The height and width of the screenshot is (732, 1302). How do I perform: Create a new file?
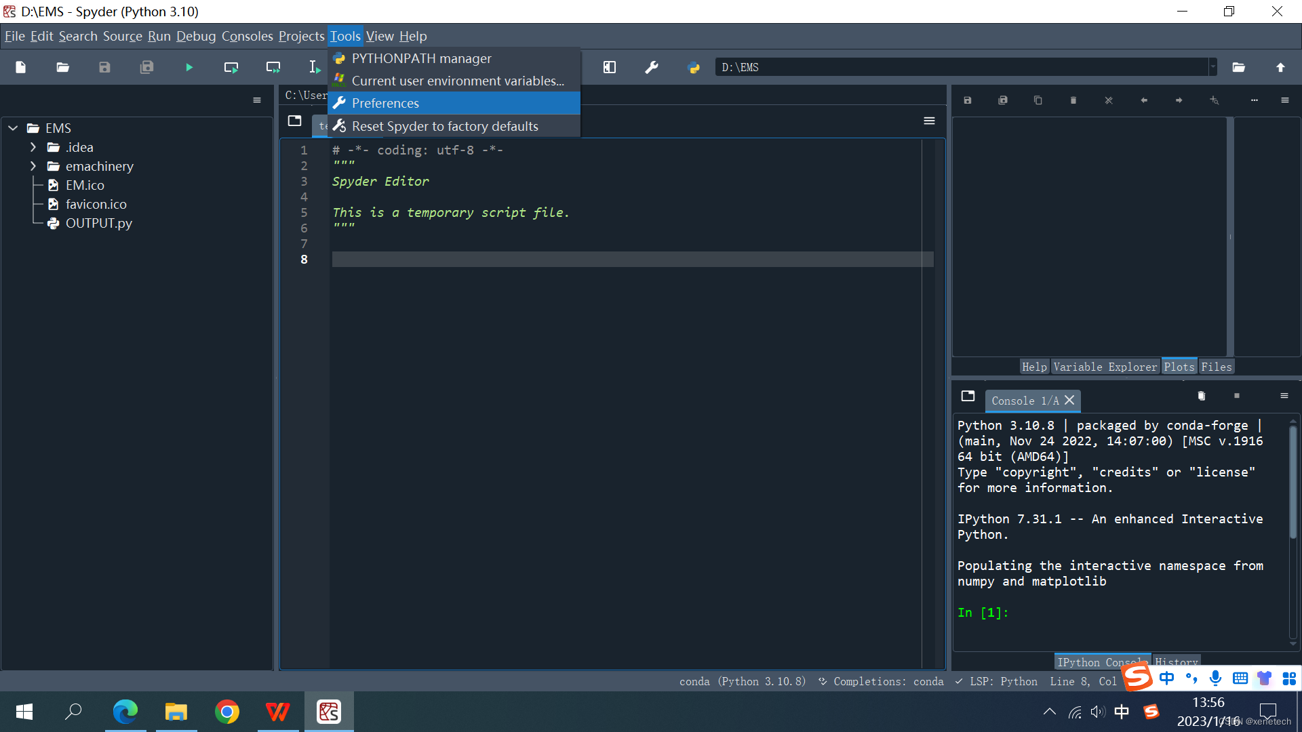(x=20, y=67)
